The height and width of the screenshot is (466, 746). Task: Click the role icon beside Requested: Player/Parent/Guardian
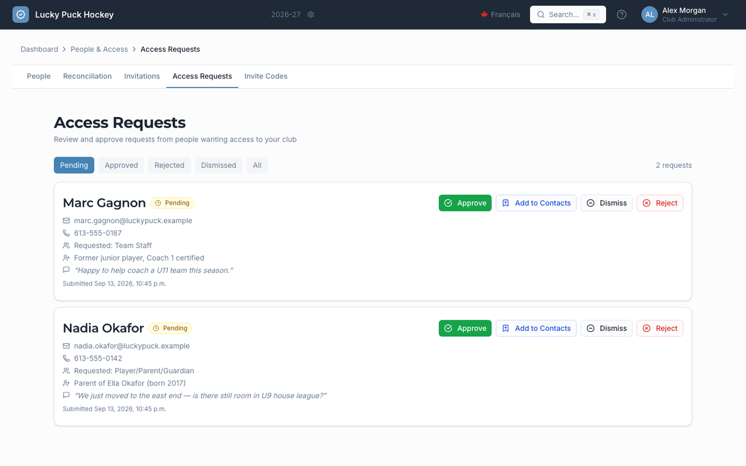pyautogui.click(x=66, y=370)
